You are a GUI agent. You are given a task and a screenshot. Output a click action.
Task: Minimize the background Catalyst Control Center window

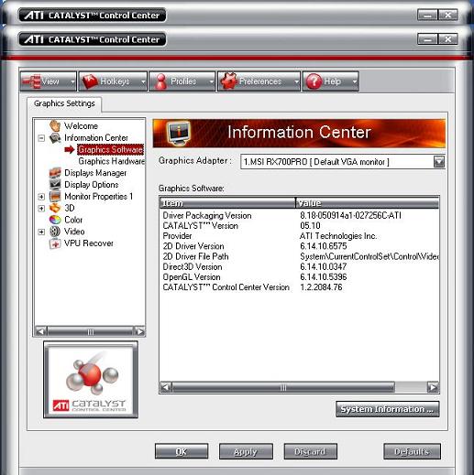pos(427,15)
